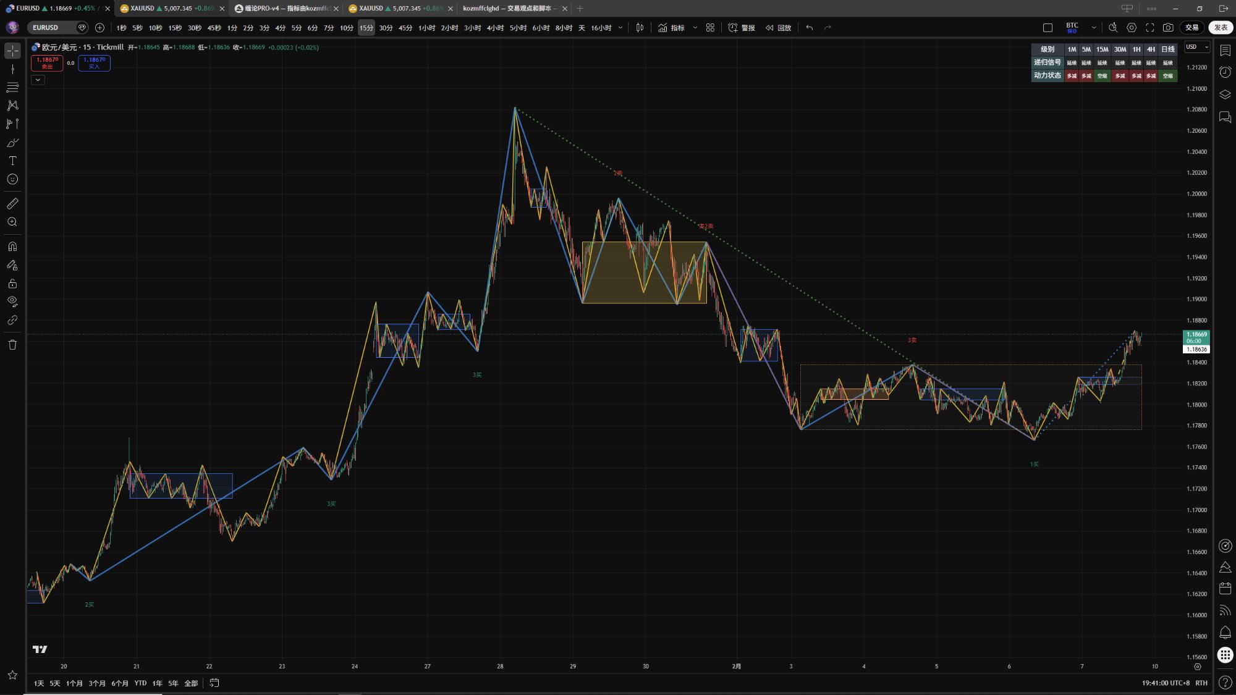Enter fullscreen mode
This screenshot has width=1236, height=695.
coord(1150,28)
